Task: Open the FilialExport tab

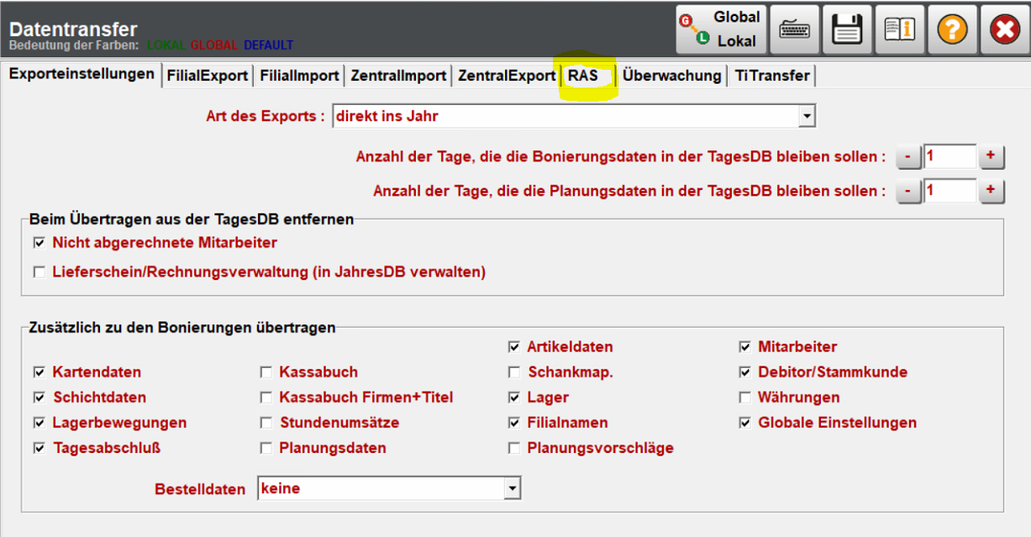Action: pyautogui.click(x=208, y=76)
